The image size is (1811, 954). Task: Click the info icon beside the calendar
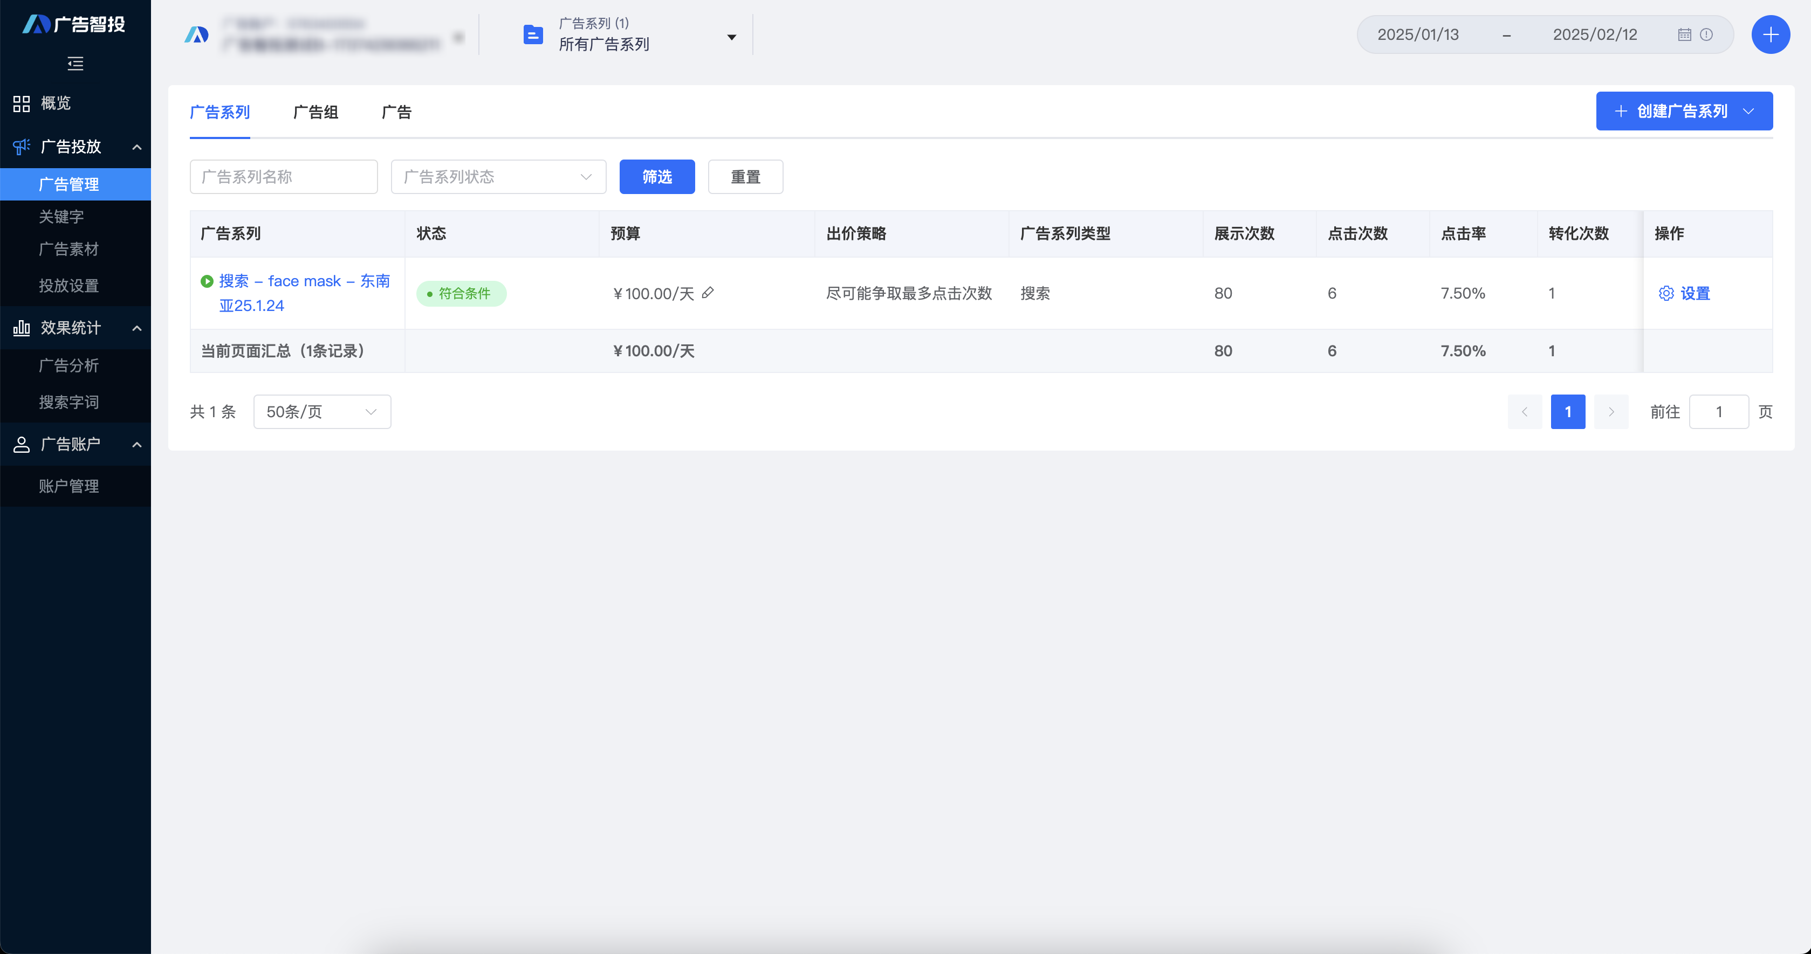tap(1706, 34)
